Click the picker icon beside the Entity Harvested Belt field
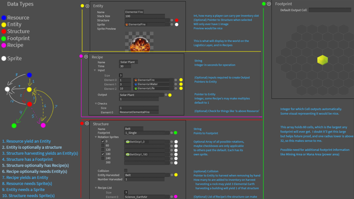Image resolution: width=354 pixels, height=199 pixels. [x=172, y=175]
